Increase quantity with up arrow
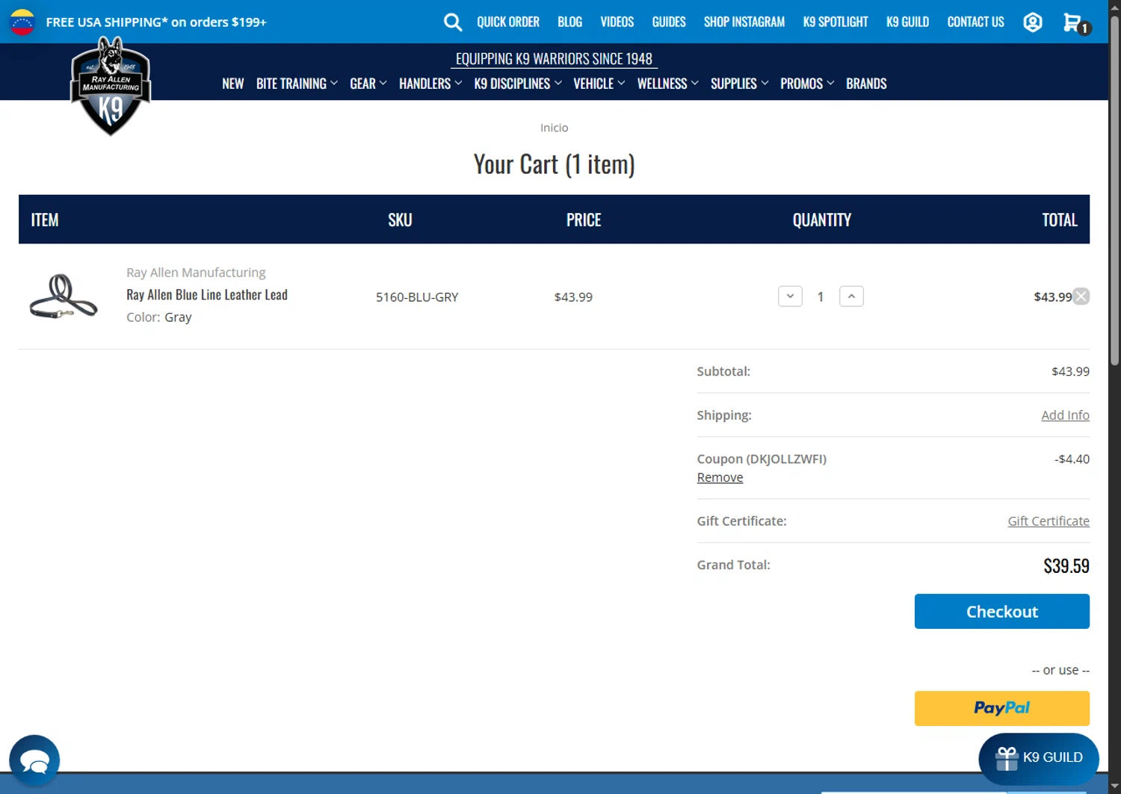This screenshot has width=1121, height=794. (x=851, y=297)
